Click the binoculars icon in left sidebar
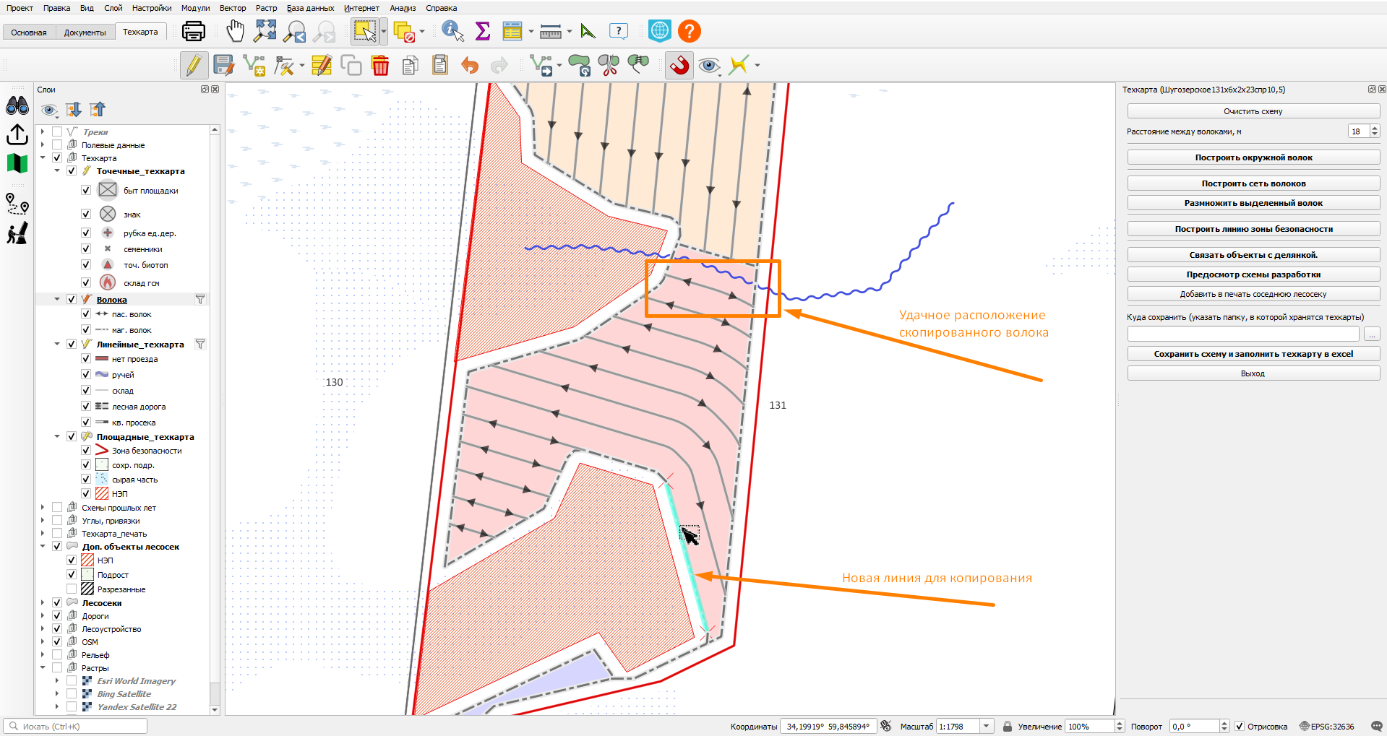1387x736 pixels. (x=17, y=106)
